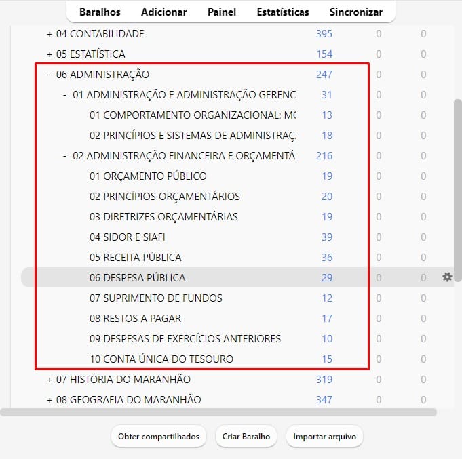The image size is (462, 459).
Task: Click new-card count 36 for RECEITA PÚBLICA
Action: 327,258
